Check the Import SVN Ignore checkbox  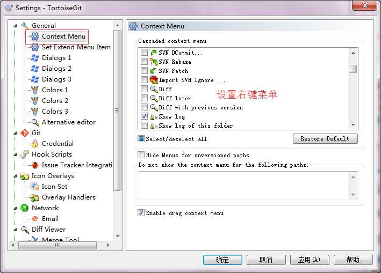[144, 79]
